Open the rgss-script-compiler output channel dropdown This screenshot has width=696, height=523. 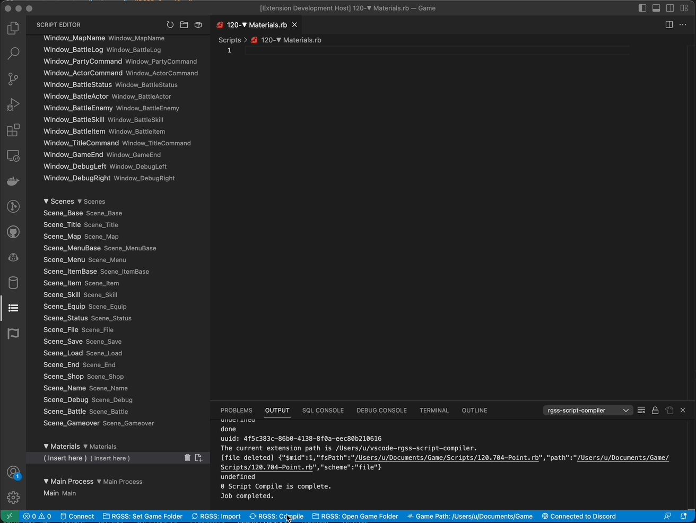coord(588,410)
